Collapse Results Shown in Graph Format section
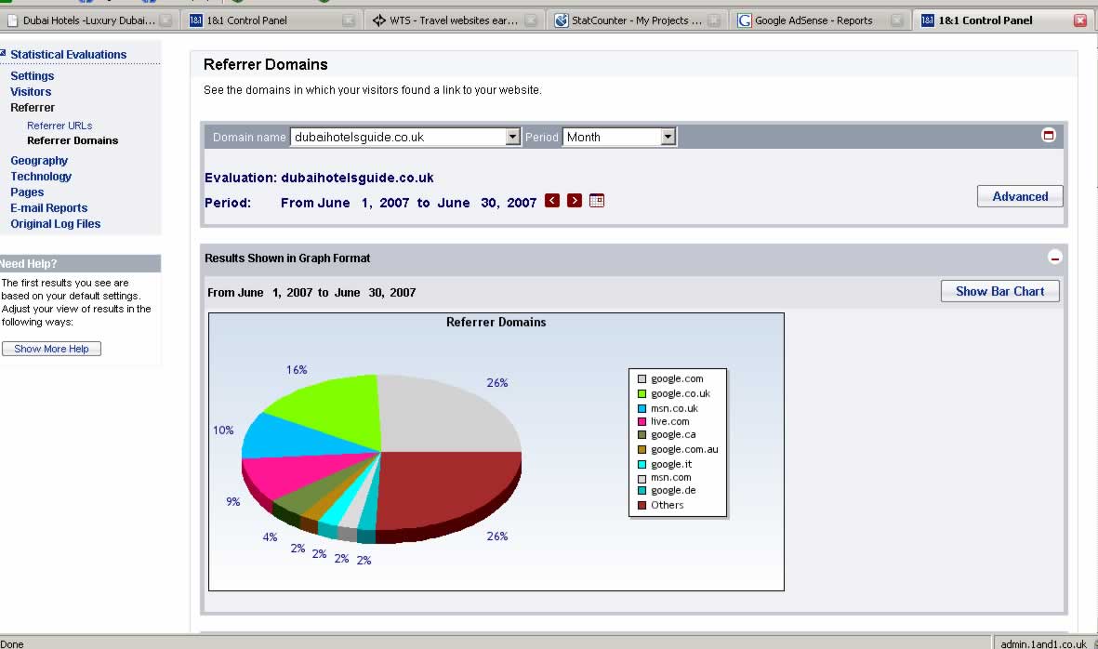 coord(1054,258)
